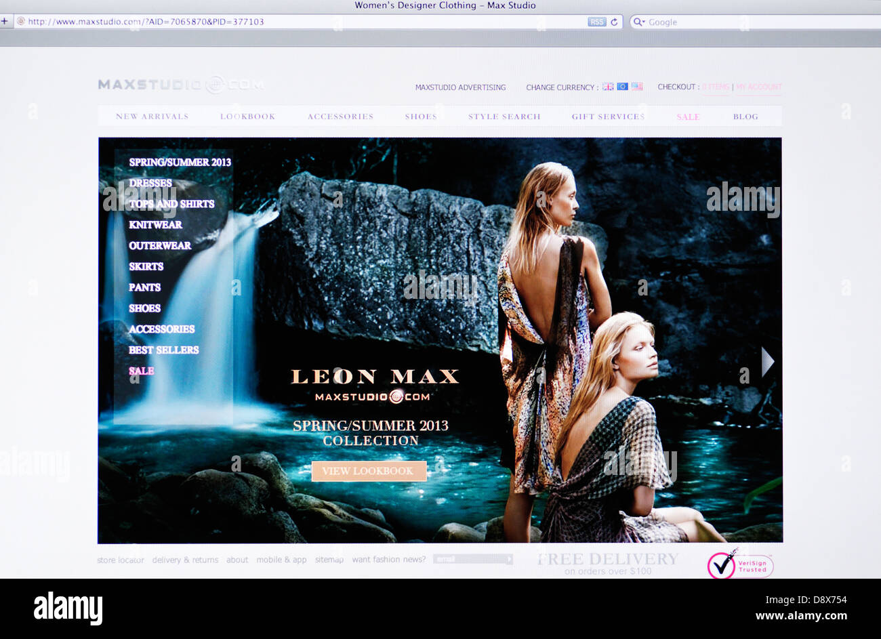This screenshot has height=639, width=881.
Task: Open the top SALE menu item
Action: tap(688, 117)
